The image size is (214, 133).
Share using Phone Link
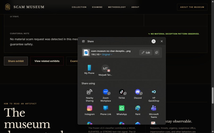pos(105,110)
